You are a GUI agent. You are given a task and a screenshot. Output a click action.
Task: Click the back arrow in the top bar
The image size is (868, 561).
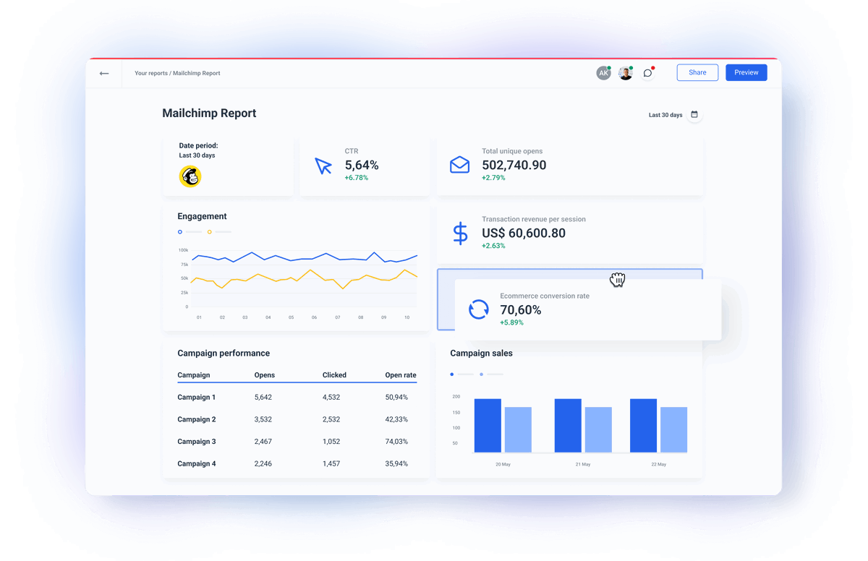coord(103,73)
